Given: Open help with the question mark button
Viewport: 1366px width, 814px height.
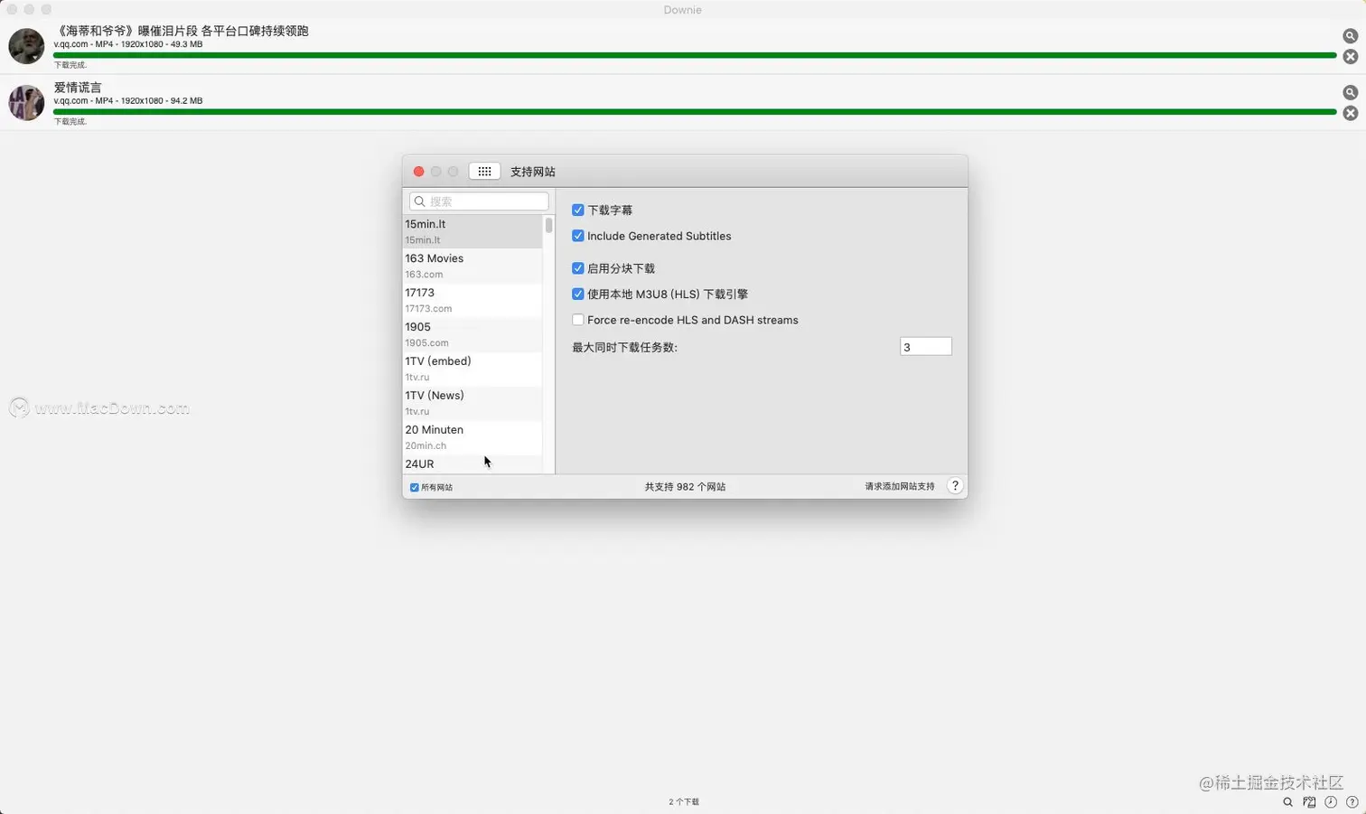Looking at the screenshot, I should [955, 486].
